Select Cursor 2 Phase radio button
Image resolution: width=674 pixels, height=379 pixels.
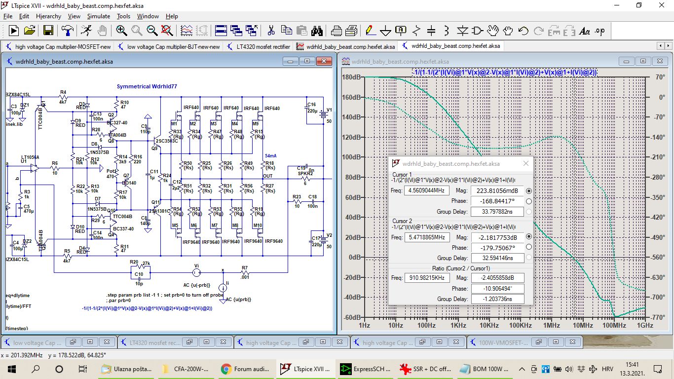(x=529, y=248)
